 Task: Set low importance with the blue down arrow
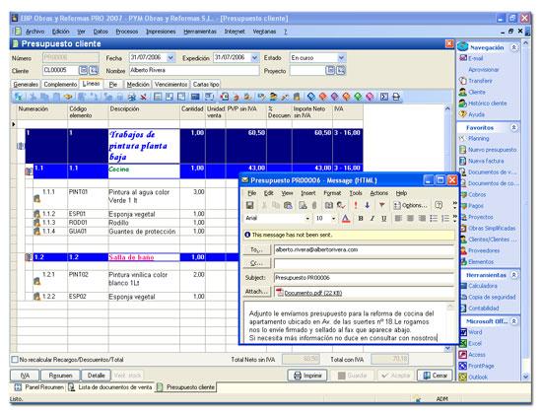point(368,205)
